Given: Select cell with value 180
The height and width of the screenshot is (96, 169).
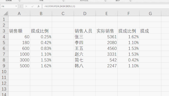Looking at the screenshot, I should (19, 43).
